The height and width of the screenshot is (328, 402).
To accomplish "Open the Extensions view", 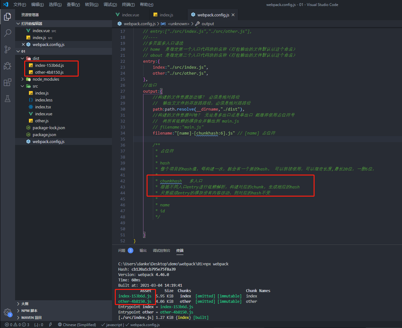I will [8, 83].
